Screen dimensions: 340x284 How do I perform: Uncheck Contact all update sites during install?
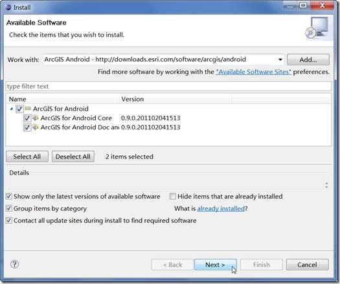click(x=8, y=221)
